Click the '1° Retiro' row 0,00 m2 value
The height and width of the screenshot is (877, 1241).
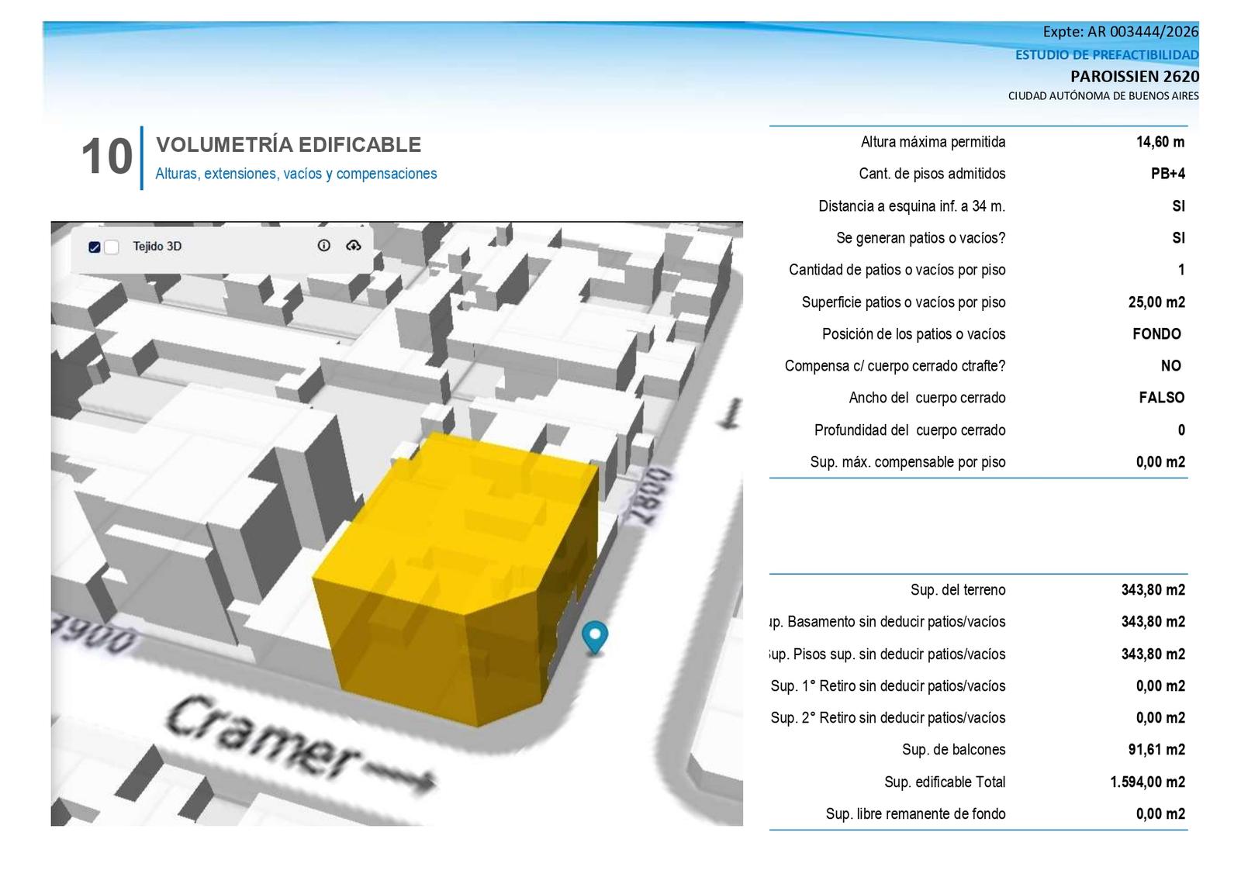pos(1160,686)
